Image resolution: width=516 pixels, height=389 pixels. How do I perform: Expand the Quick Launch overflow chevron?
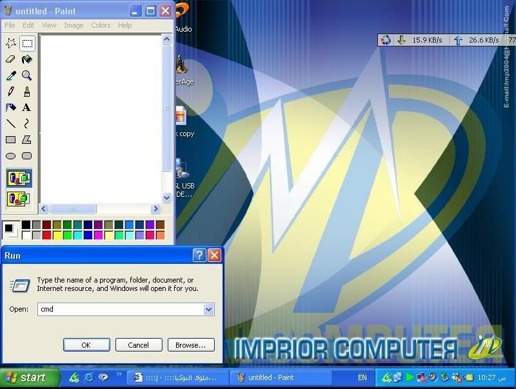tap(119, 374)
